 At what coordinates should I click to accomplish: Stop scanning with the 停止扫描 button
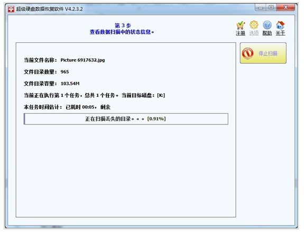pyautogui.click(x=263, y=53)
